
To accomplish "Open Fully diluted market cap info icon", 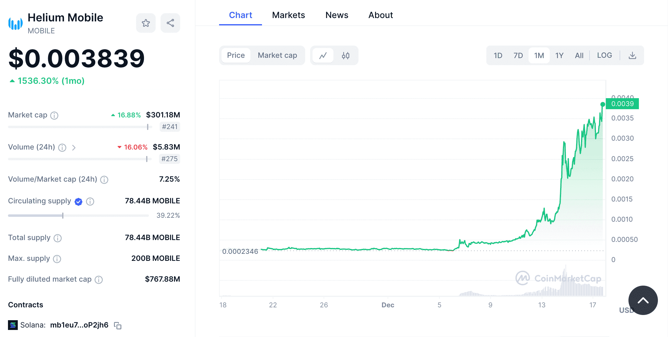I will [99, 280].
